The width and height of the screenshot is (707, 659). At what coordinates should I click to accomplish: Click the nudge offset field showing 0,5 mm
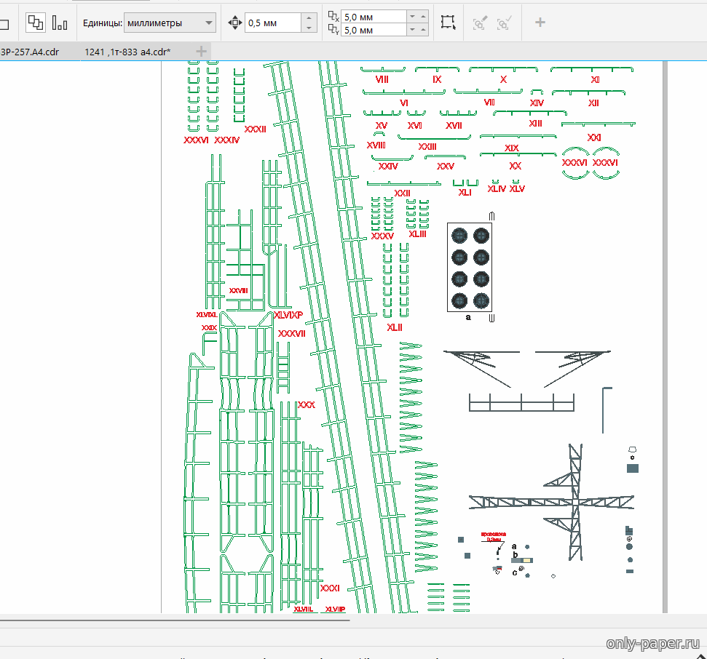pyautogui.click(x=273, y=23)
